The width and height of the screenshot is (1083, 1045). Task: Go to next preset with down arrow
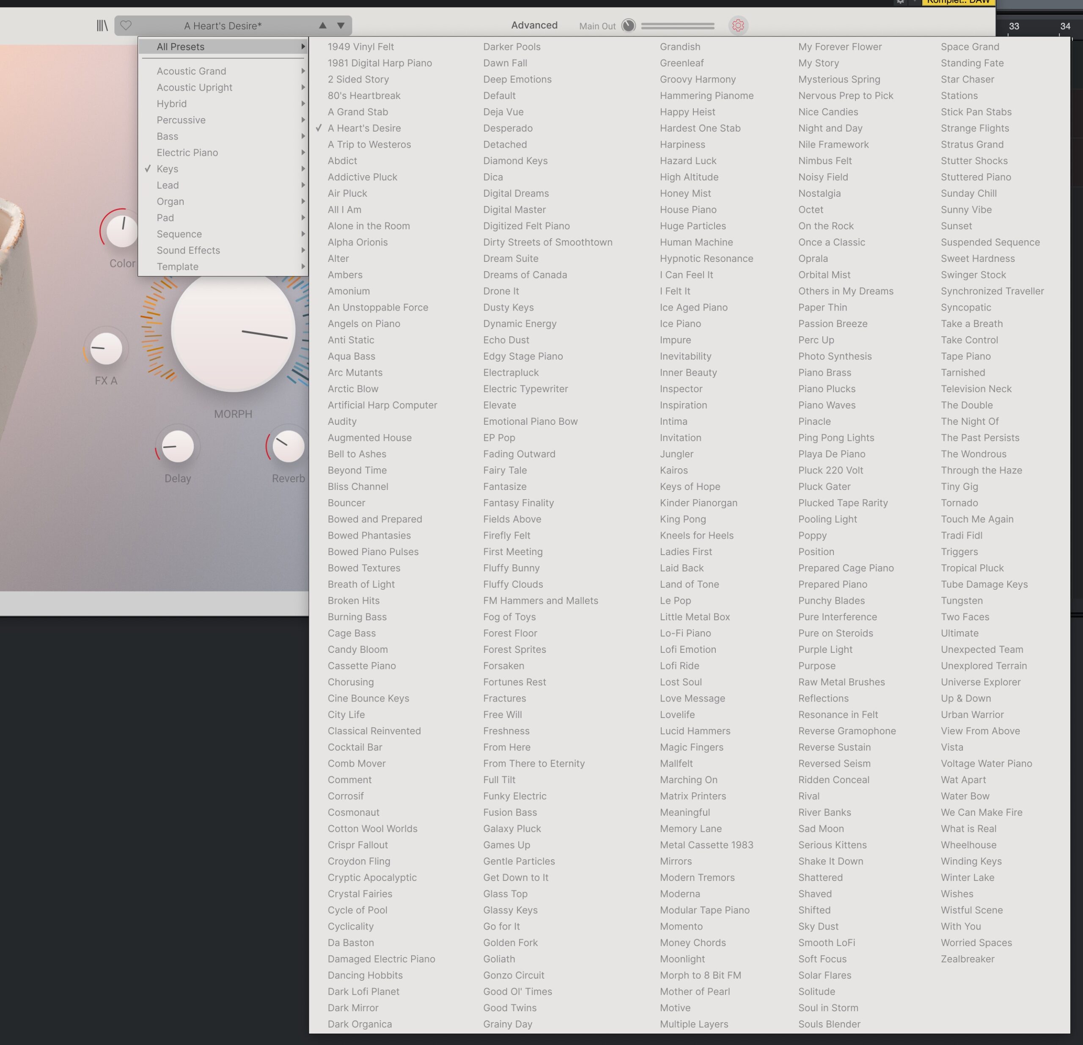click(341, 25)
